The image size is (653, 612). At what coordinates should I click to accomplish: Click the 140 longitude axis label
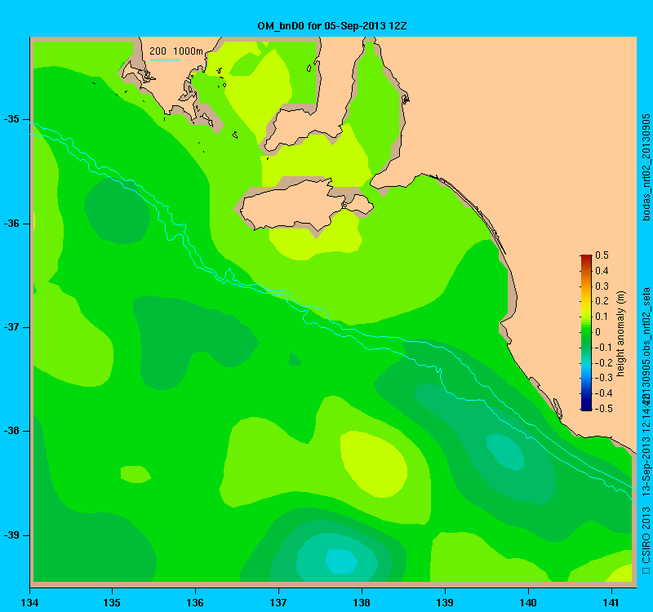pos(528,602)
